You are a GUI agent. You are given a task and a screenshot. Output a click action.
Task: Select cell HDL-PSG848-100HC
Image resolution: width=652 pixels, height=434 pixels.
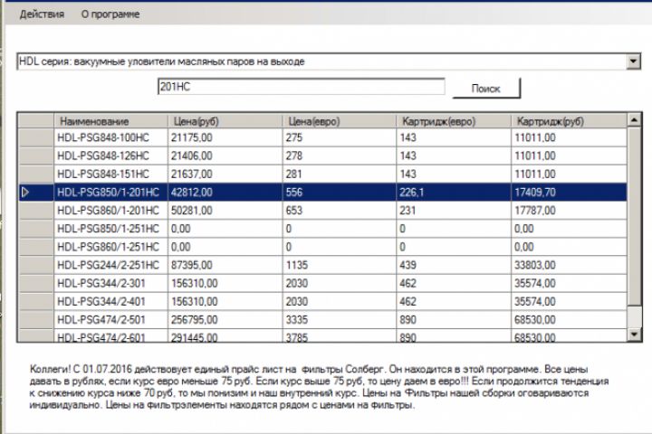coord(111,137)
